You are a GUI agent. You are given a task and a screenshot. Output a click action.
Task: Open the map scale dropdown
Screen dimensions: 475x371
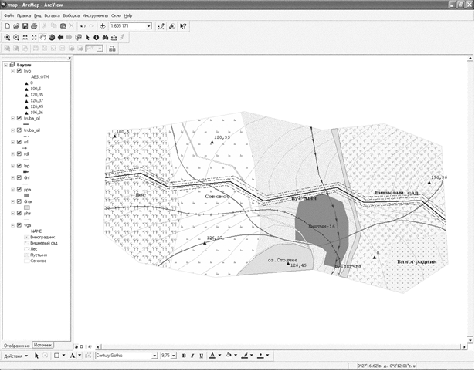point(148,26)
